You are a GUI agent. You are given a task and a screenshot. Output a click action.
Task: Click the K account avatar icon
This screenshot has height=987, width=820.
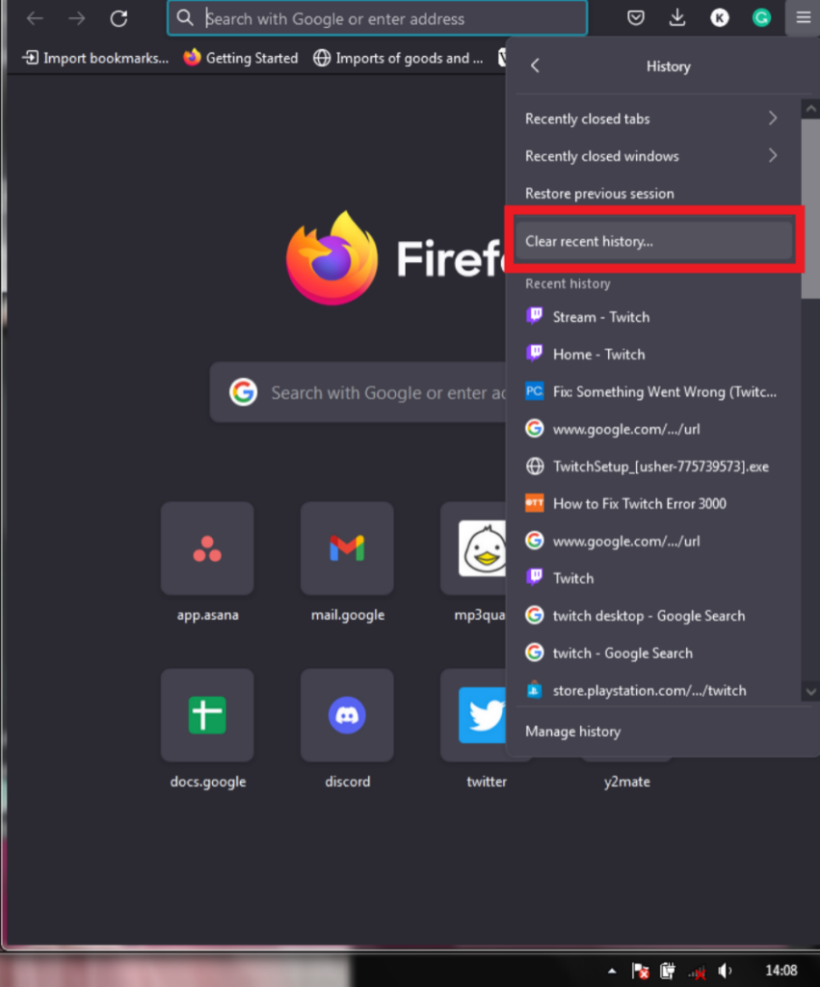coord(720,17)
